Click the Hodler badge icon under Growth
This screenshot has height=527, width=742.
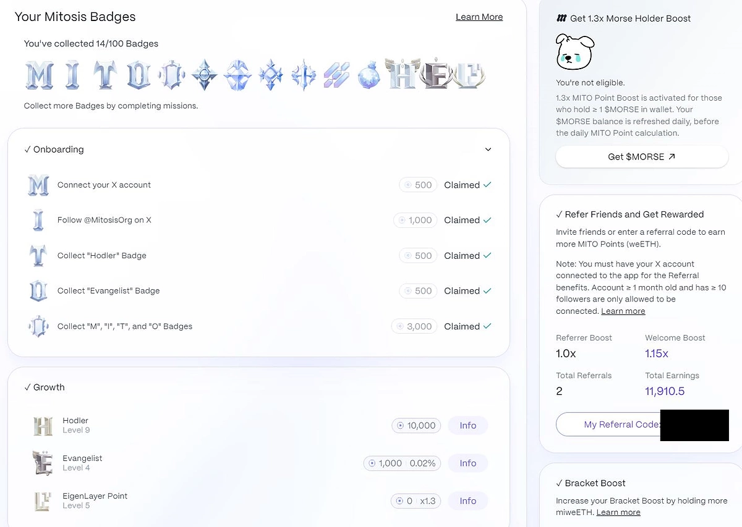point(43,425)
